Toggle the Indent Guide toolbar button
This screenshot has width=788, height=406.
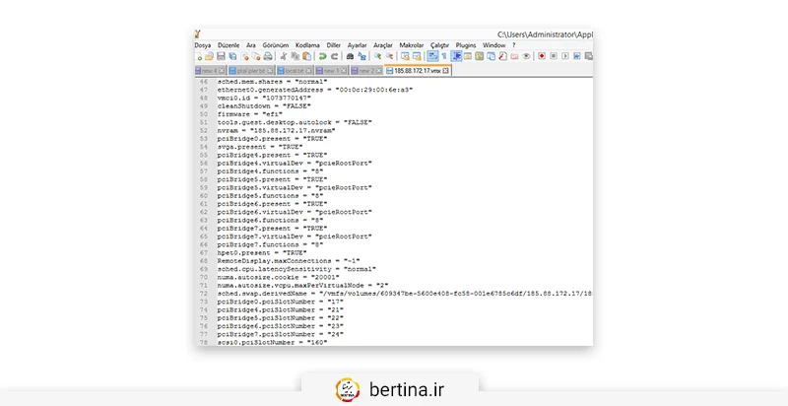coord(455,57)
